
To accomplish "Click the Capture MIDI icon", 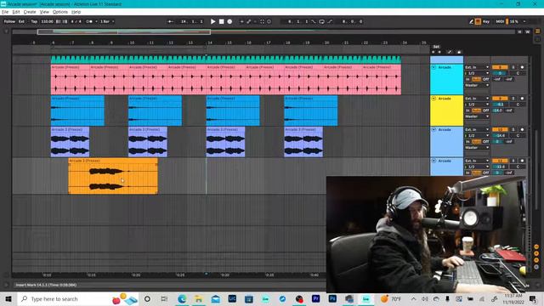I will [x=263, y=21].
